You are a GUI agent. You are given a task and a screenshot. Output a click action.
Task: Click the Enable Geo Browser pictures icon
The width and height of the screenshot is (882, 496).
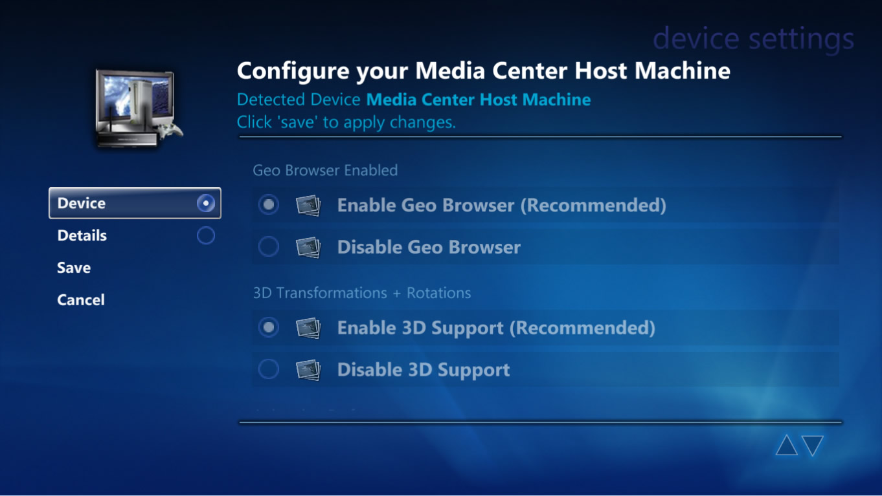308,206
